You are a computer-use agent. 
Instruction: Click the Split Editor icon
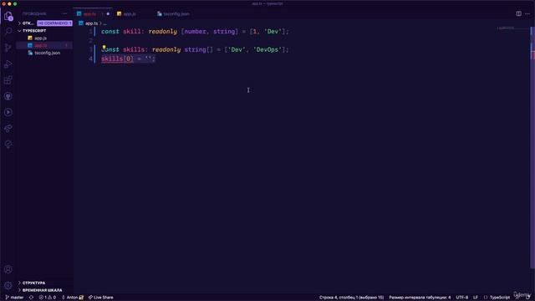tap(518, 13)
